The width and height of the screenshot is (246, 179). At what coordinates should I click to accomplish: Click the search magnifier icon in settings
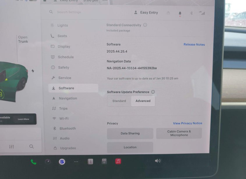pyautogui.click(x=51, y=12)
